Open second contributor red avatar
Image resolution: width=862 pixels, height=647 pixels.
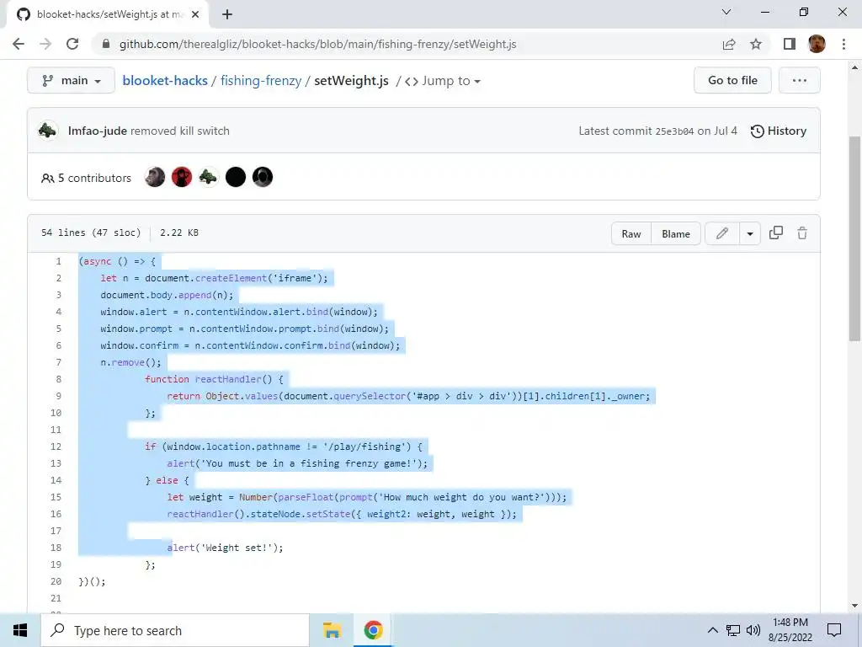182,177
